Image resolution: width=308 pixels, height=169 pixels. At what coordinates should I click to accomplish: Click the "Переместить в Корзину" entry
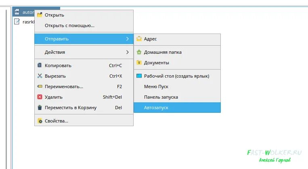71,108
